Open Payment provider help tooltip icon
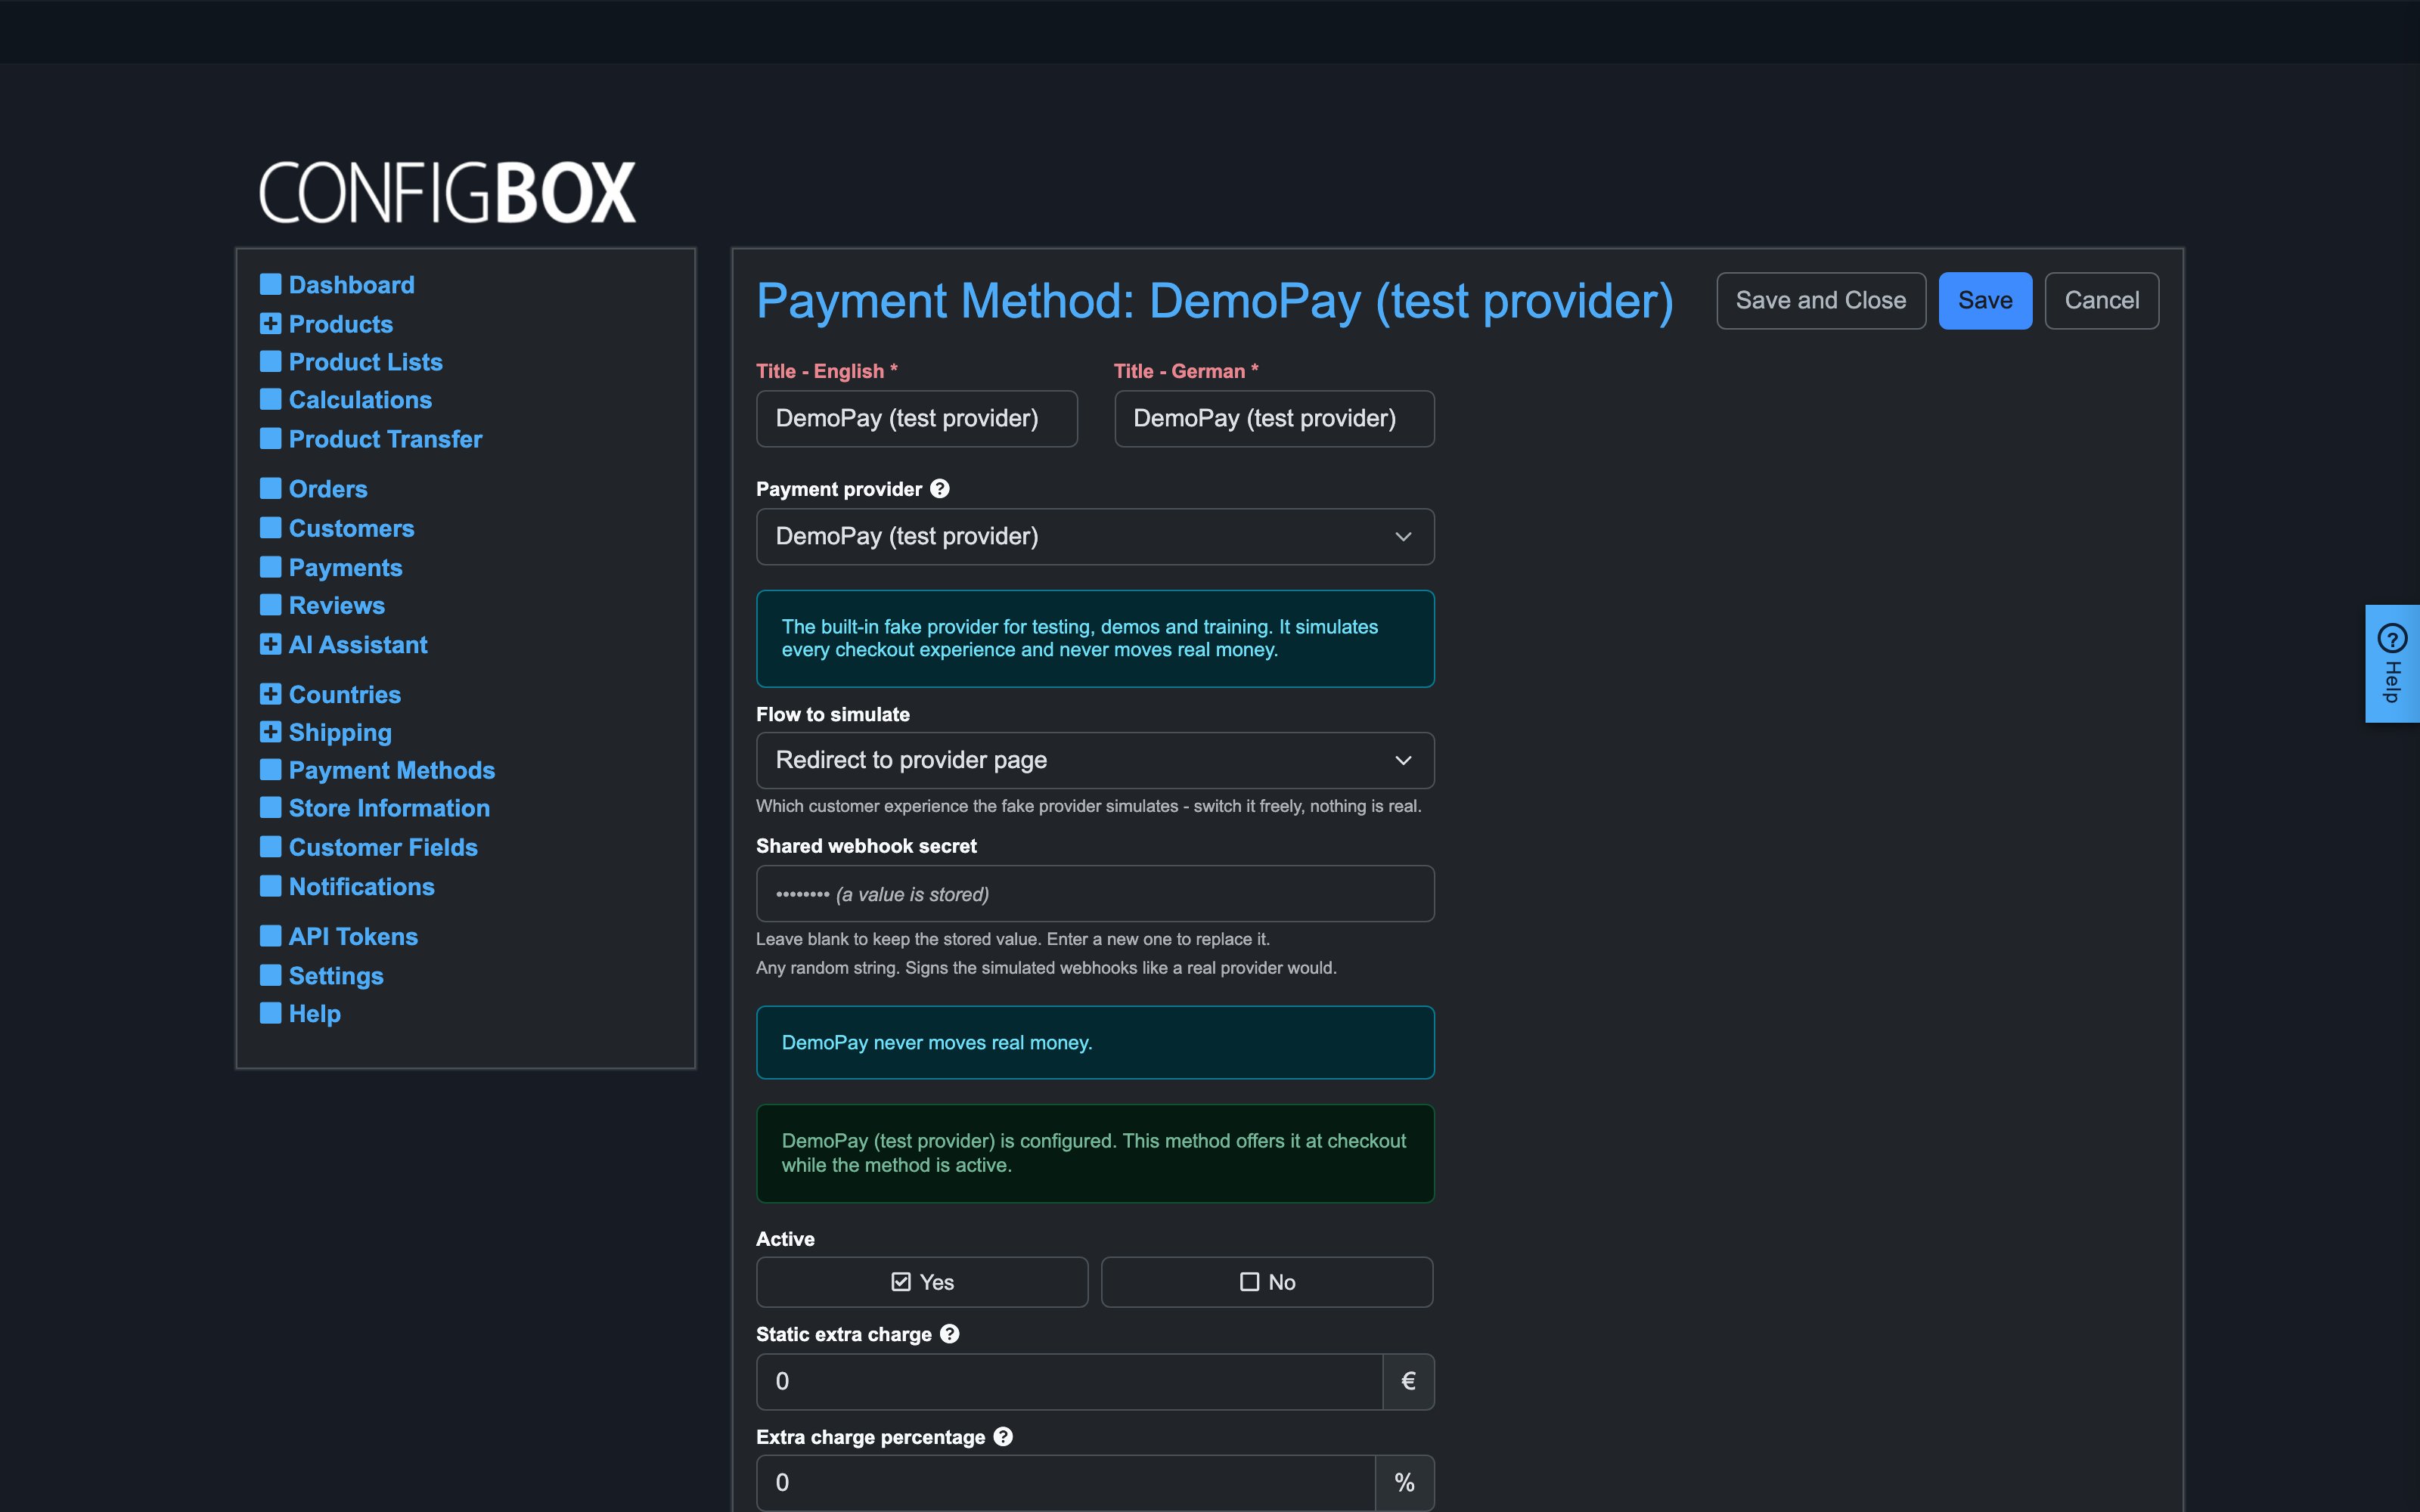The image size is (2420, 1512). (940, 489)
